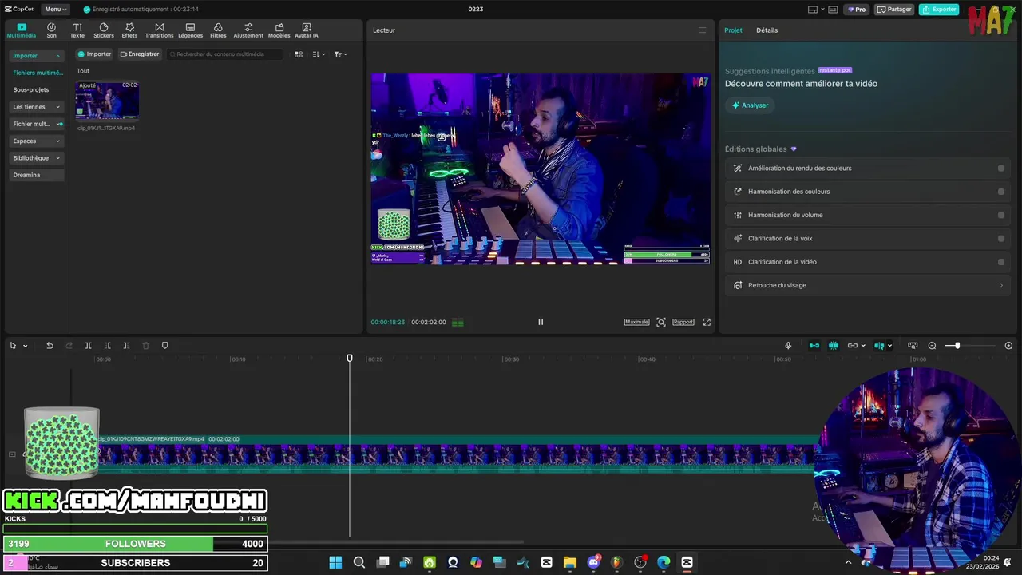Enter fullscreen player mode
Screen dimensions: 1022x575
(x=707, y=322)
